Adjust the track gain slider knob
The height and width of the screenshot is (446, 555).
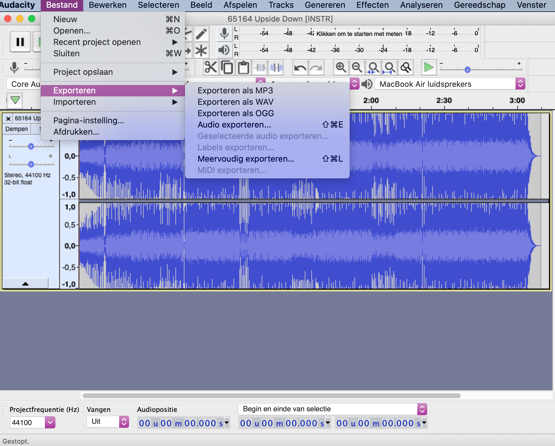click(x=31, y=146)
